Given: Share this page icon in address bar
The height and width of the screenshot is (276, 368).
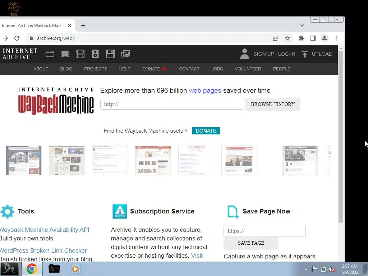Looking at the screenshot, I should coord(276,38).
